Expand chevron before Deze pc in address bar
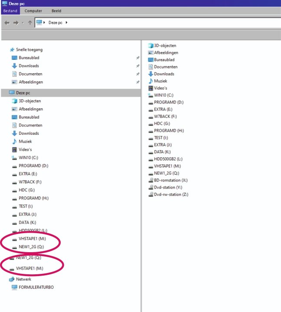 [44, 23]
